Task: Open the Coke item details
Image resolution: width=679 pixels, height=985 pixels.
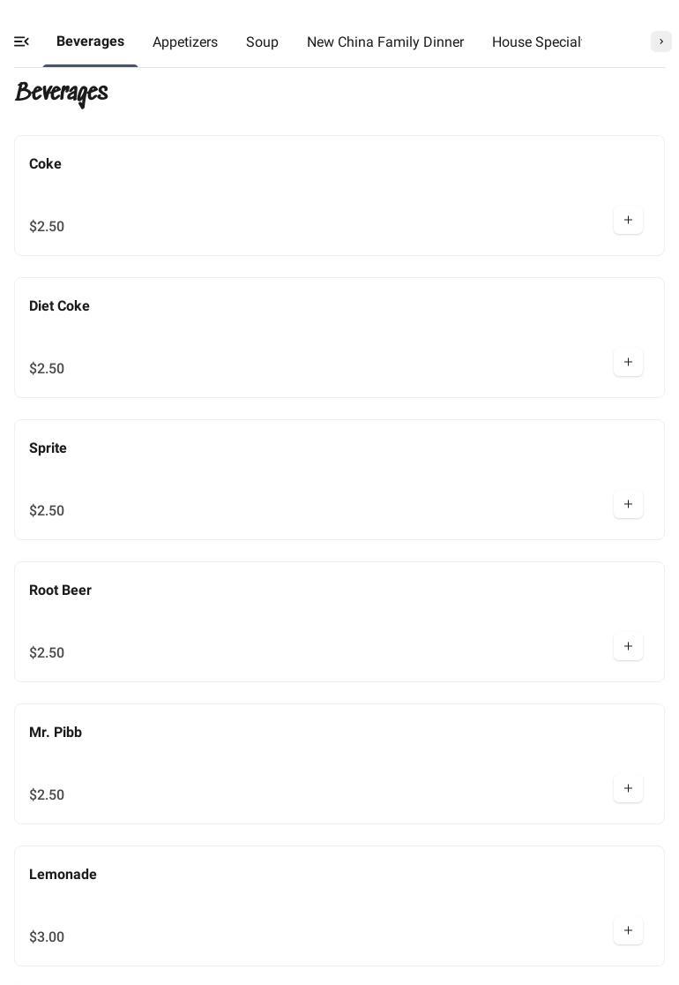Action: (46, 164)
